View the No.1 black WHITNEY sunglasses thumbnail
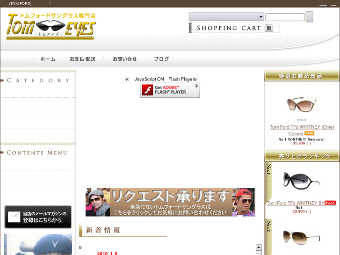 pos(301,181)
